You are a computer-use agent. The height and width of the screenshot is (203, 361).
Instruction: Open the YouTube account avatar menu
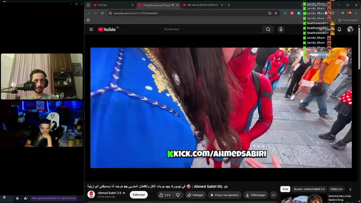coord(350,29)
